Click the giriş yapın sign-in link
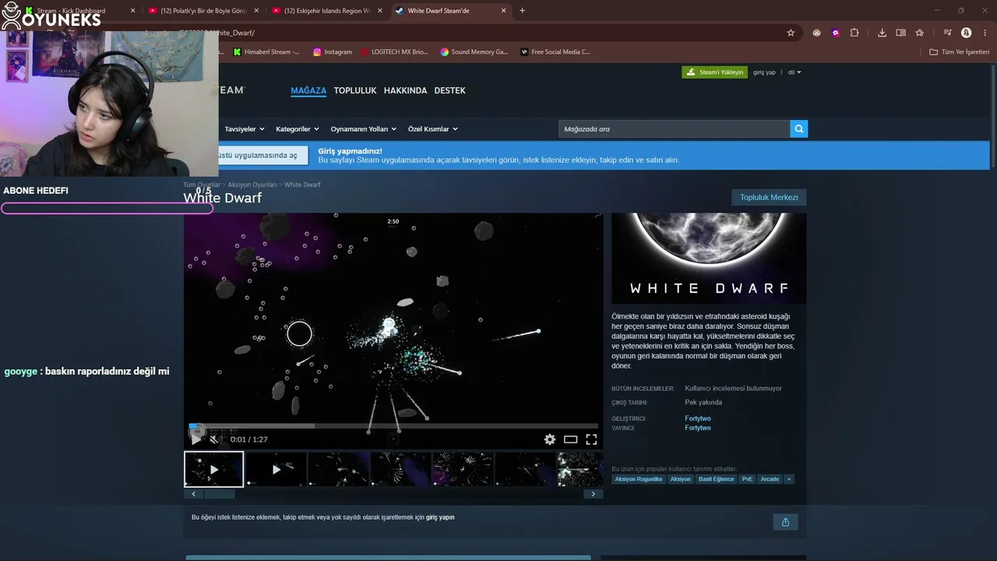 point(440,517)
